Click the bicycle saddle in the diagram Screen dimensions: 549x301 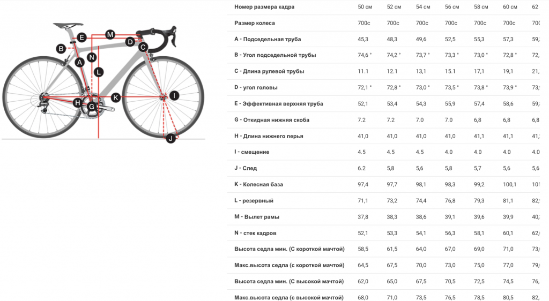(68, 25)
